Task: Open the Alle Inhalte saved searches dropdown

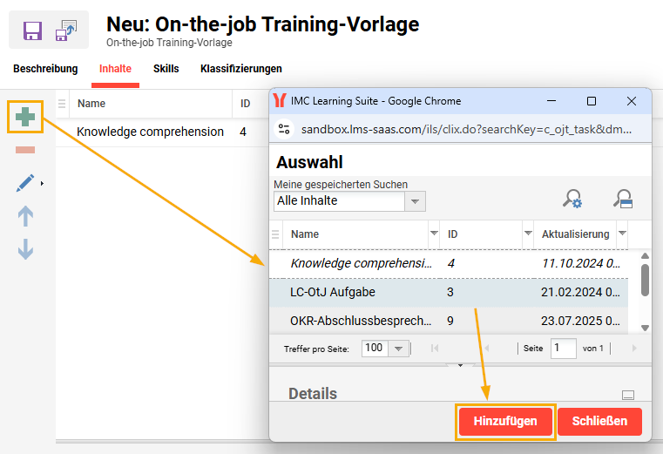Action: 416,201
